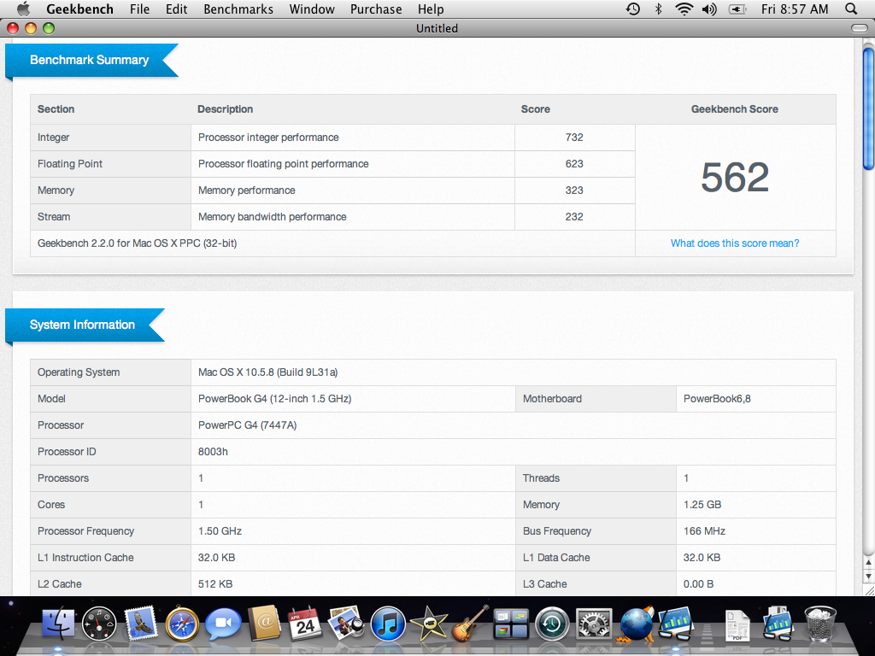Image resolution: width=875 pixels, height=656 pixels.
Task: Launch iMovie star icon in Dock
Action: pyautogui.click(x=429, y=624)
